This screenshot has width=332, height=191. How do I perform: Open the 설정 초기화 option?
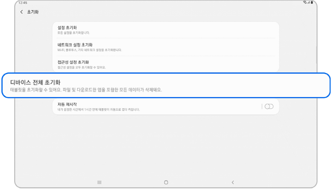coord(166,30)
